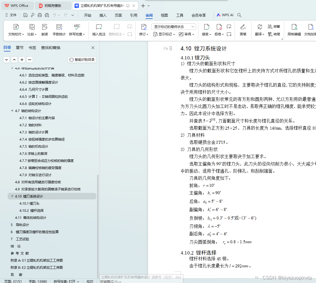Open the new tab dropdown arrow
Screen dimensions: 316x283
[x=149, y=6]
